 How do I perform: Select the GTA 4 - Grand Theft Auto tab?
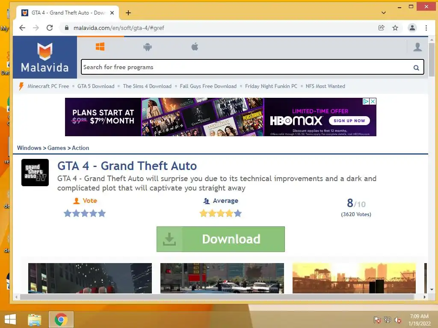67,13
